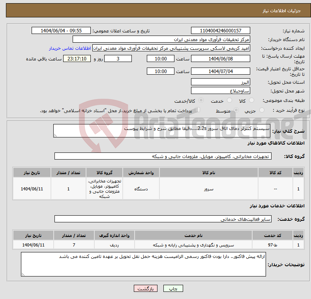Image resolution: width=311 pixels, height=299 pixels.
Task: Click the remaining days field showing 3
Action: [x=118, y=58]
